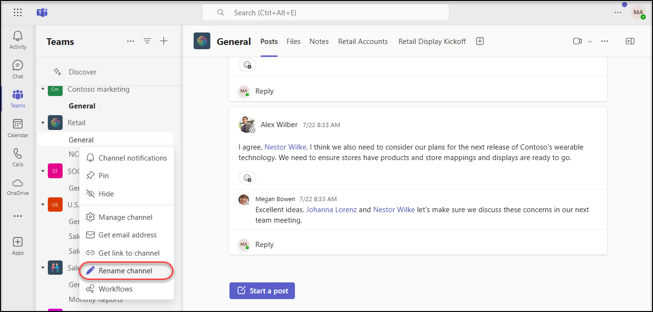Add a tab with the plus icon
This screenshot has height=312, width=653.
coord(480,42)
